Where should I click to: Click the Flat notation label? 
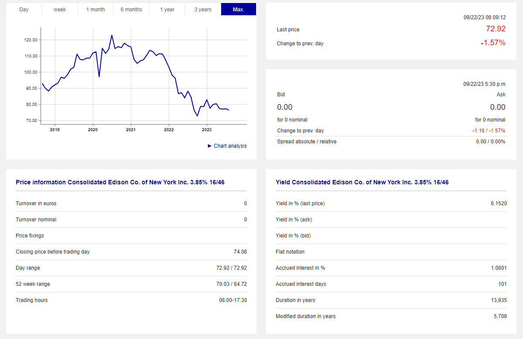tap(290, 252)
